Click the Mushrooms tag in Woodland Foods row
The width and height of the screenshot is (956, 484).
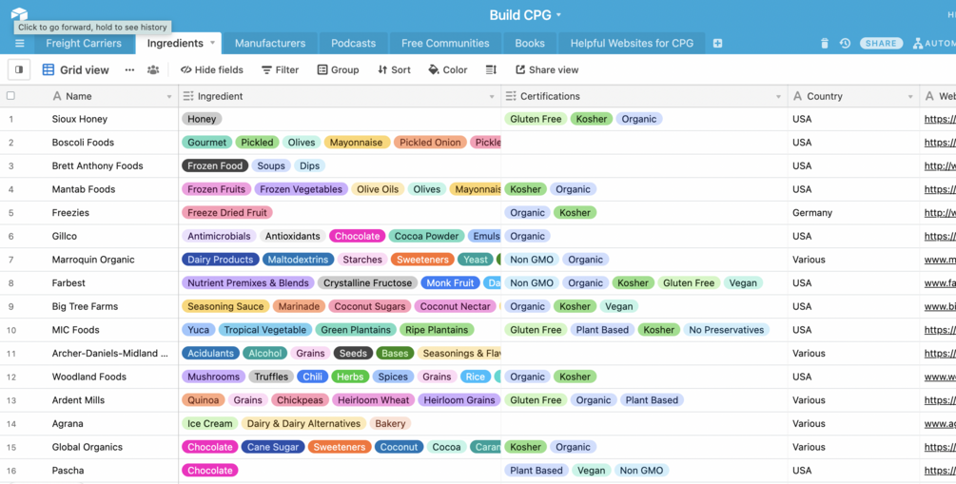click(x=213, y=377)
